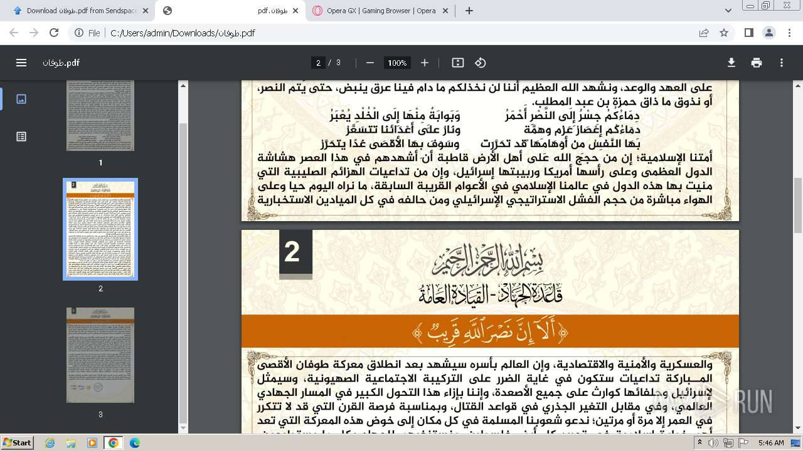Select page 3 thumbnail
Image resolution: width=803 pixels, height=451 pixels.
pyautogui.click(x=100, y=355)
